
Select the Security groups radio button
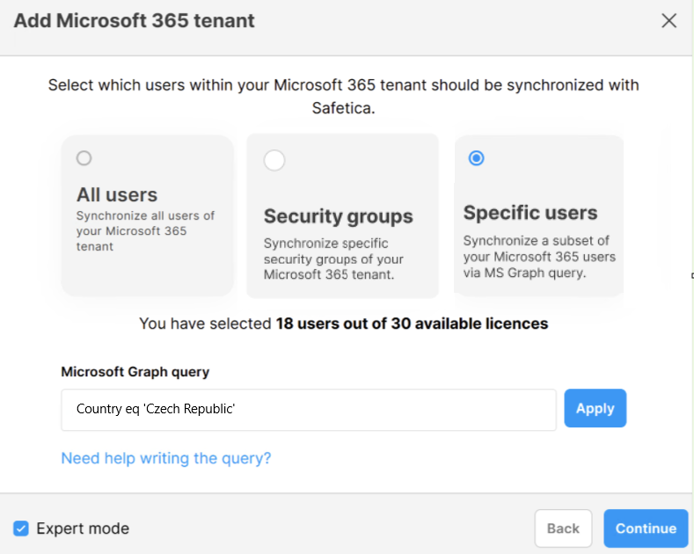pyautogui.click(x=274, y=160)
